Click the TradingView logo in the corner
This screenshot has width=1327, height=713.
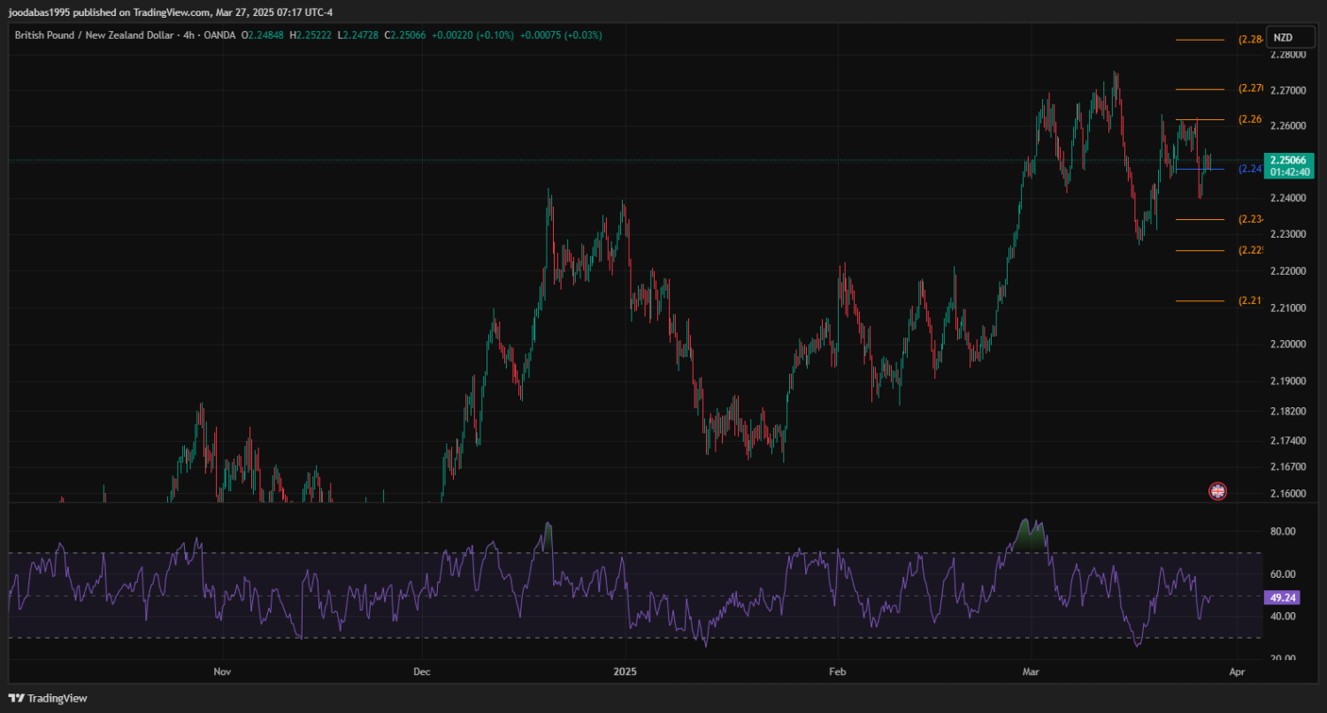tap(48, 698)
